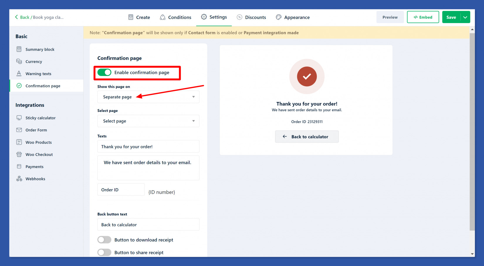Open the Save button dropdown arrow
The width and height of the screenshot is (484, 266).
(x=465, y=17)
